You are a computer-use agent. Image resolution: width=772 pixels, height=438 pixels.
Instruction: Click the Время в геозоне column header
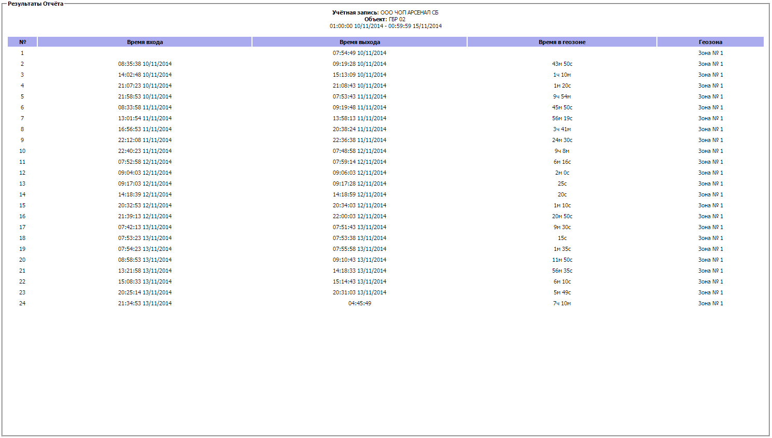[562, 42]
